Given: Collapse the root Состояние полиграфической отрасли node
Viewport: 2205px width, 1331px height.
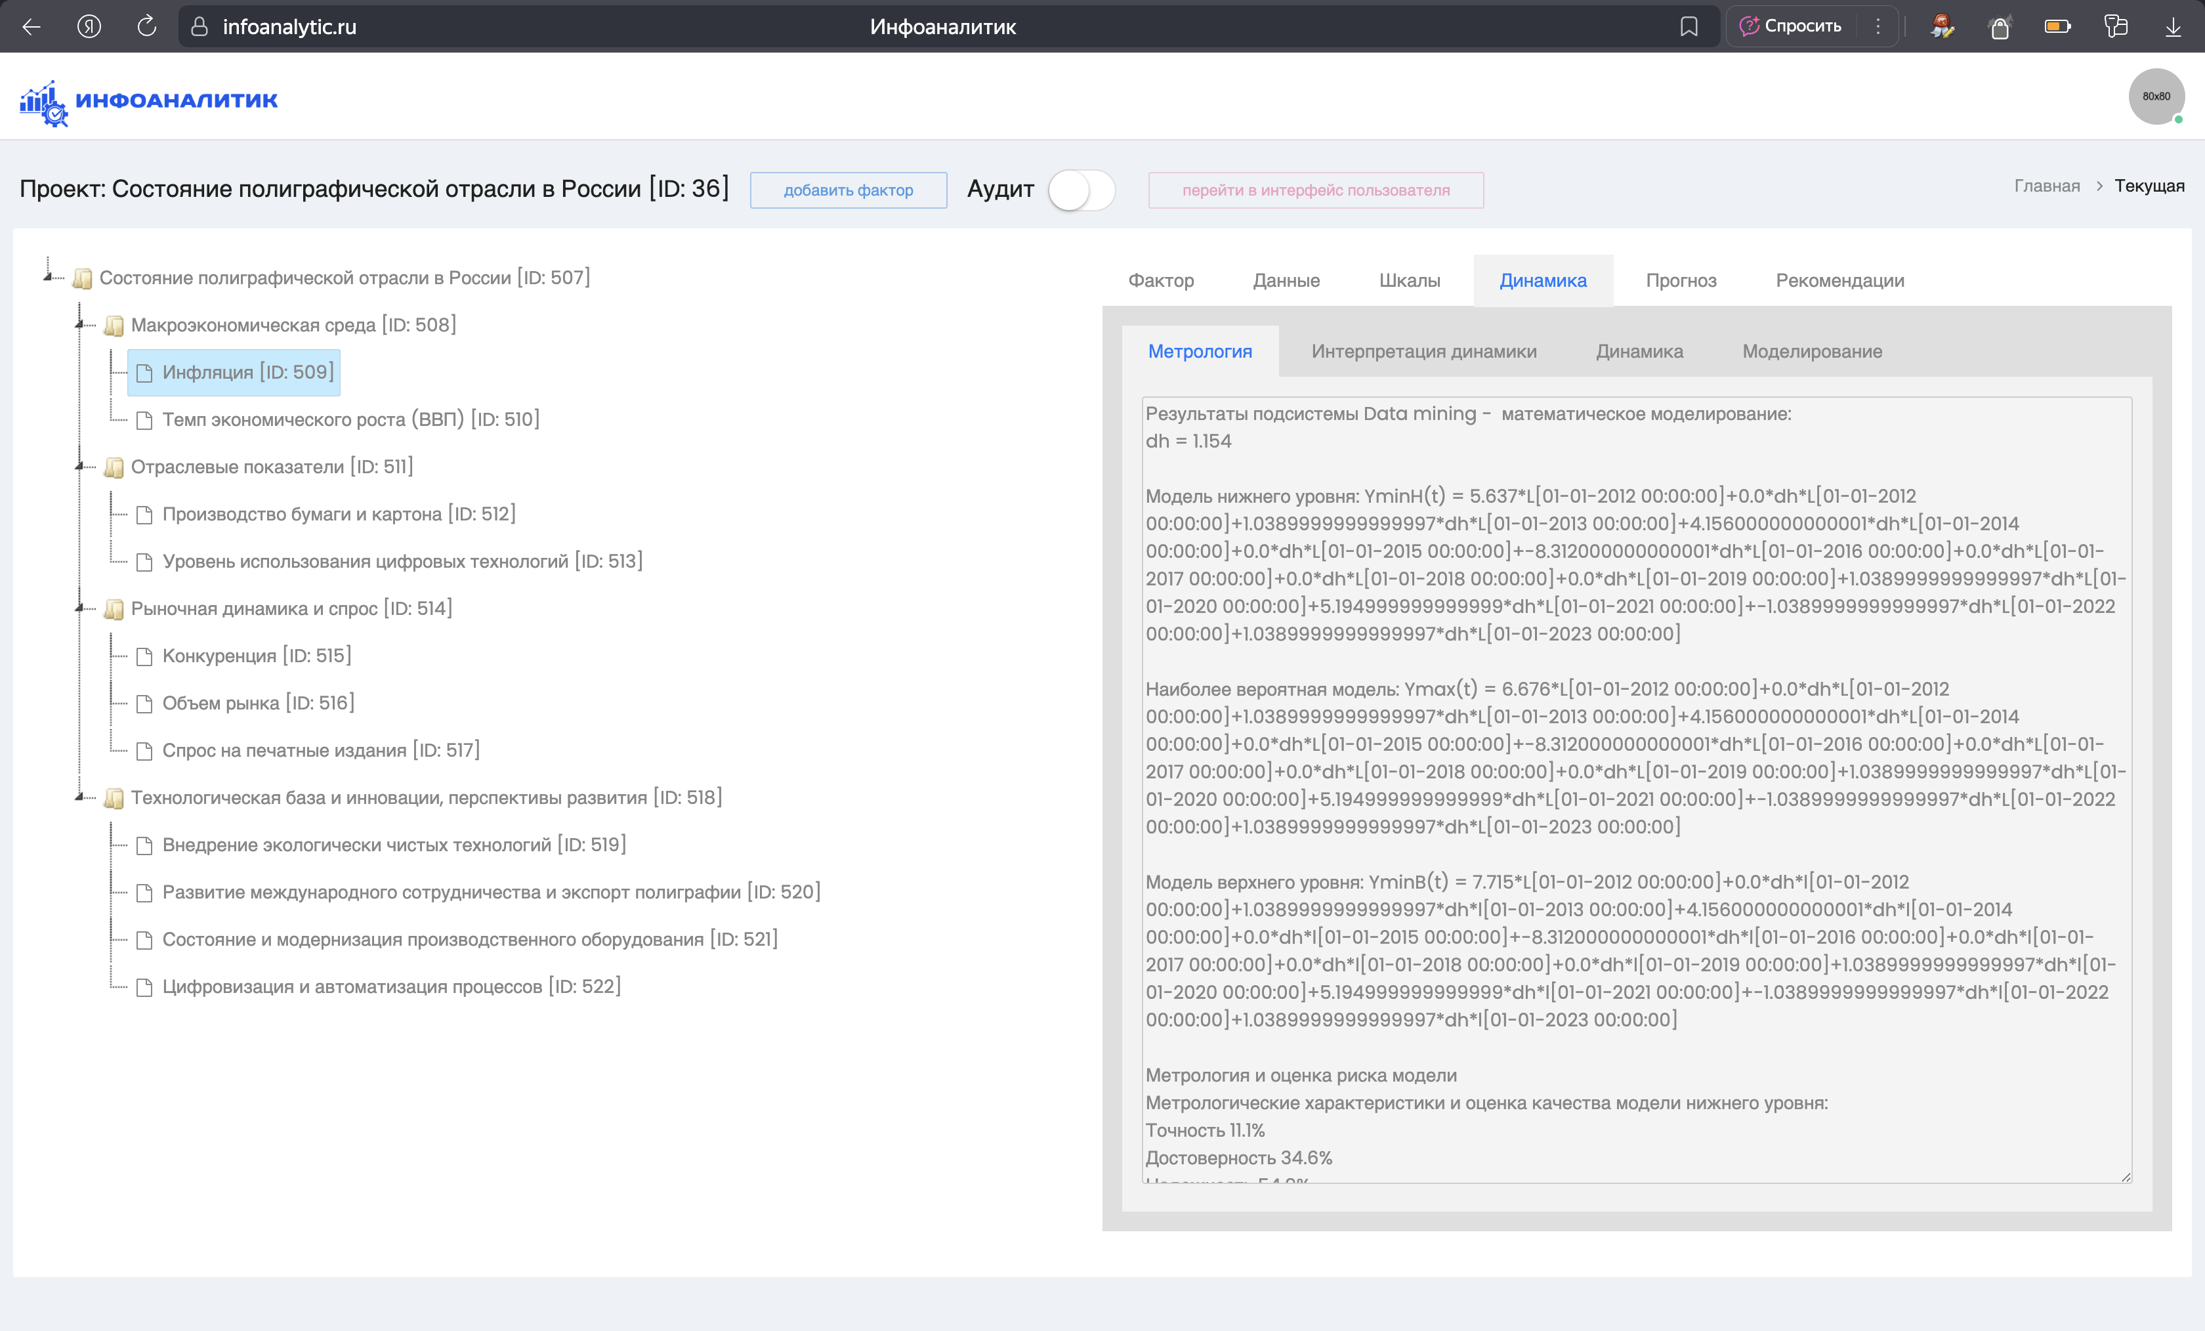Looking at the screenshot, I should pyautogui.click(x=47, y=276).
